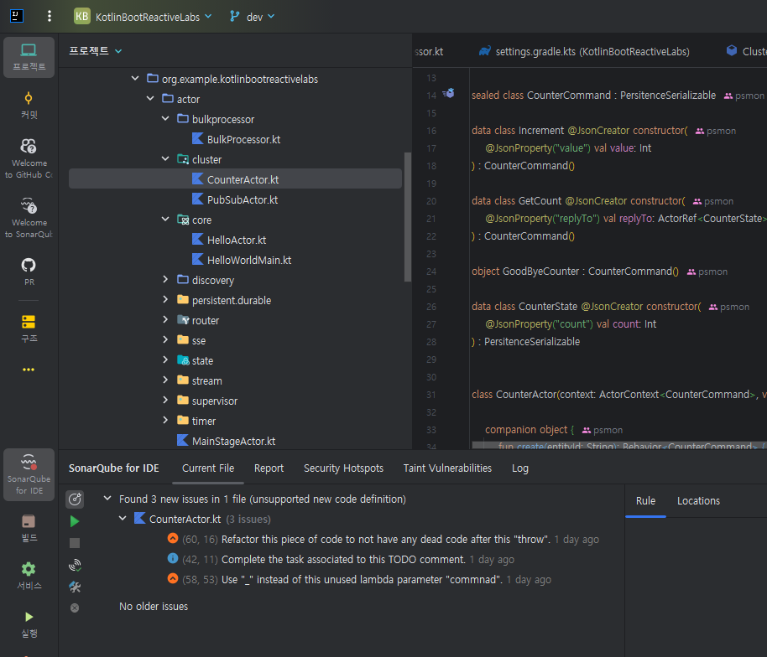Open the KotlinBootReactiveLabs project dropdown
The height and width of the screenshot is (657, 767).
(x=143, y=17)
